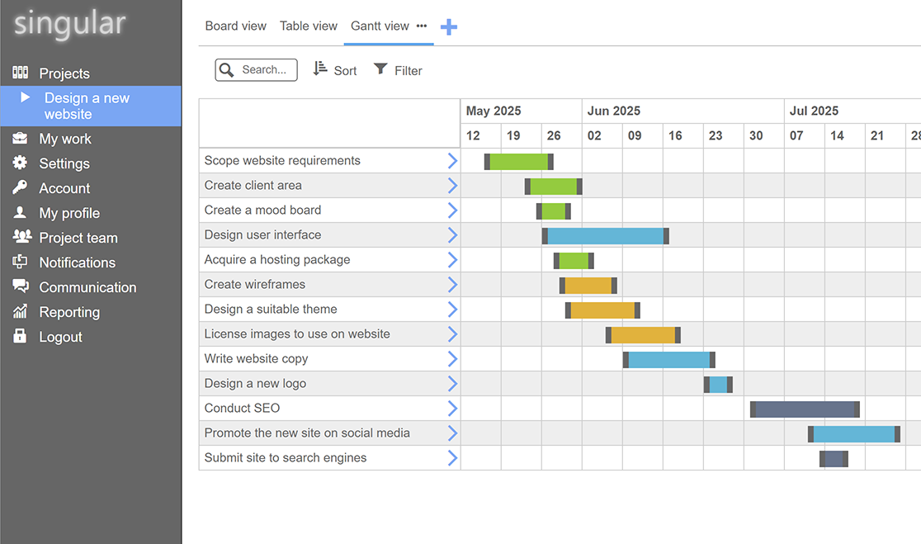Expand the Design user interface task

tap(451, 234)
